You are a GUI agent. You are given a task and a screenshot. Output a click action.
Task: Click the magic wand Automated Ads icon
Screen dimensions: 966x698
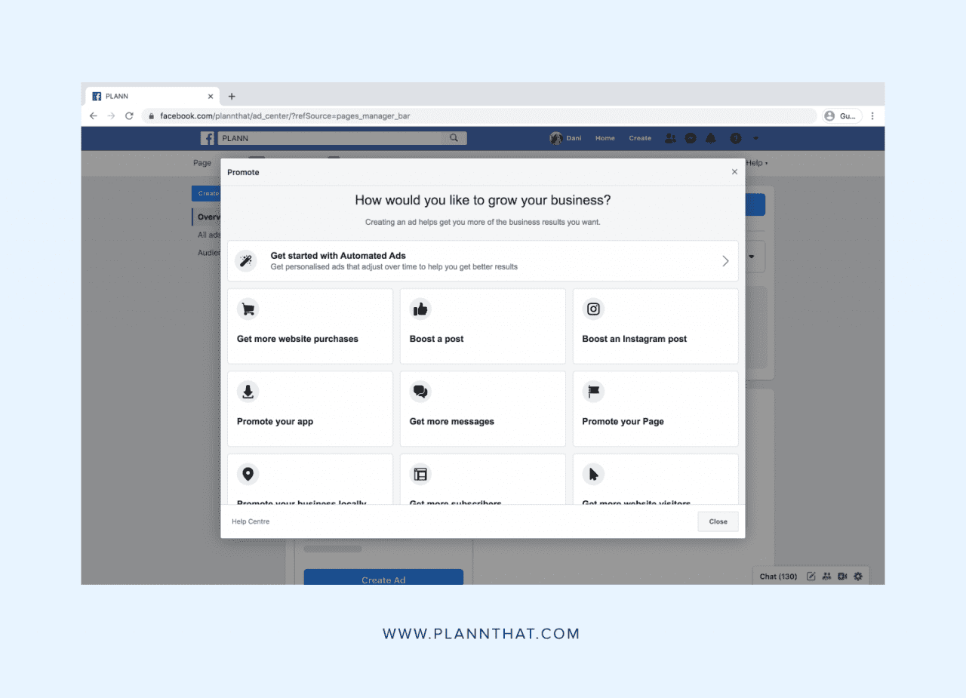[x=246, y=261]
